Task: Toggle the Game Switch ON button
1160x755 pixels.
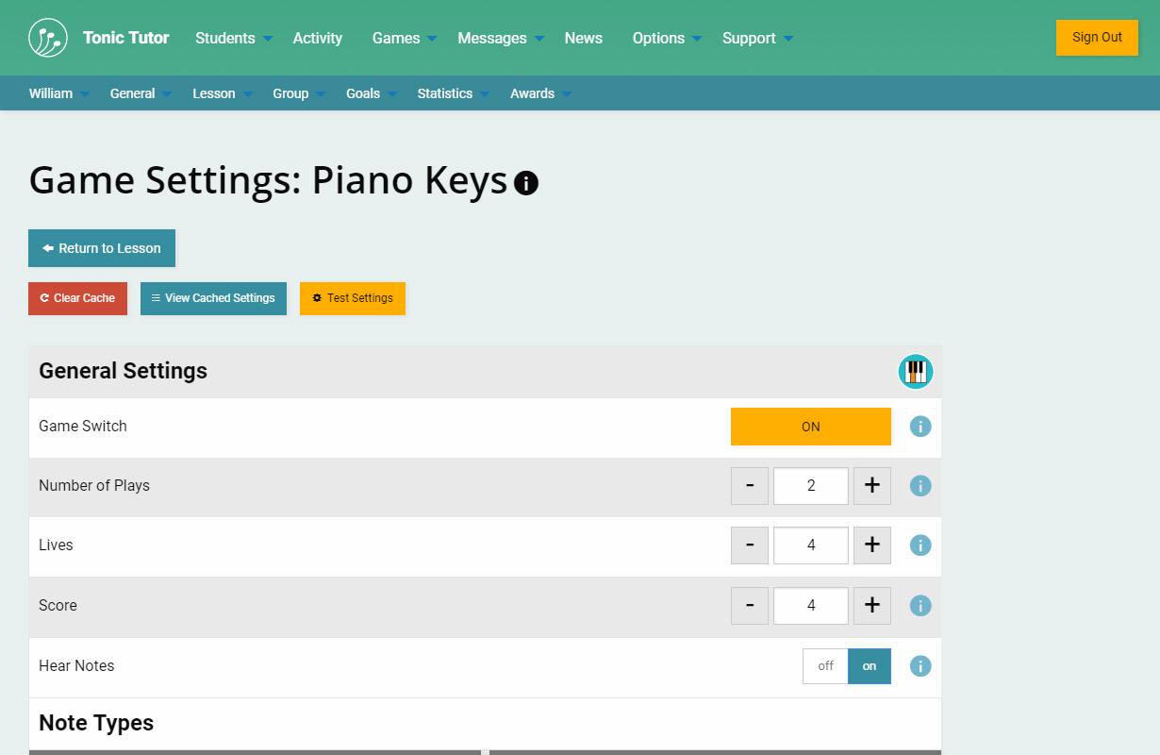Action: pyautogui.click(x=810, y=427)
